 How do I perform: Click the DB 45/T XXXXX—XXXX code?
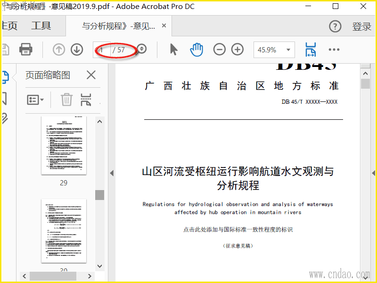click(310, 102)
